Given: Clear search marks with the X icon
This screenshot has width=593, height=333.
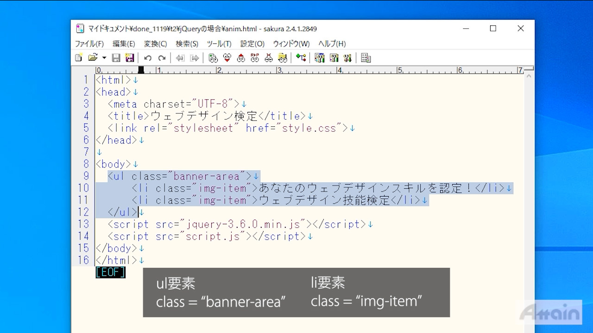Looking at the screenshot, I should pyautogui.click(x=269, y=58).
